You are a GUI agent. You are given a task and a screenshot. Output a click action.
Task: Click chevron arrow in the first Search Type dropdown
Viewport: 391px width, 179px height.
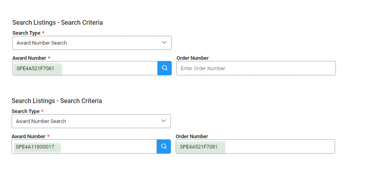click(x=164, y=43)
